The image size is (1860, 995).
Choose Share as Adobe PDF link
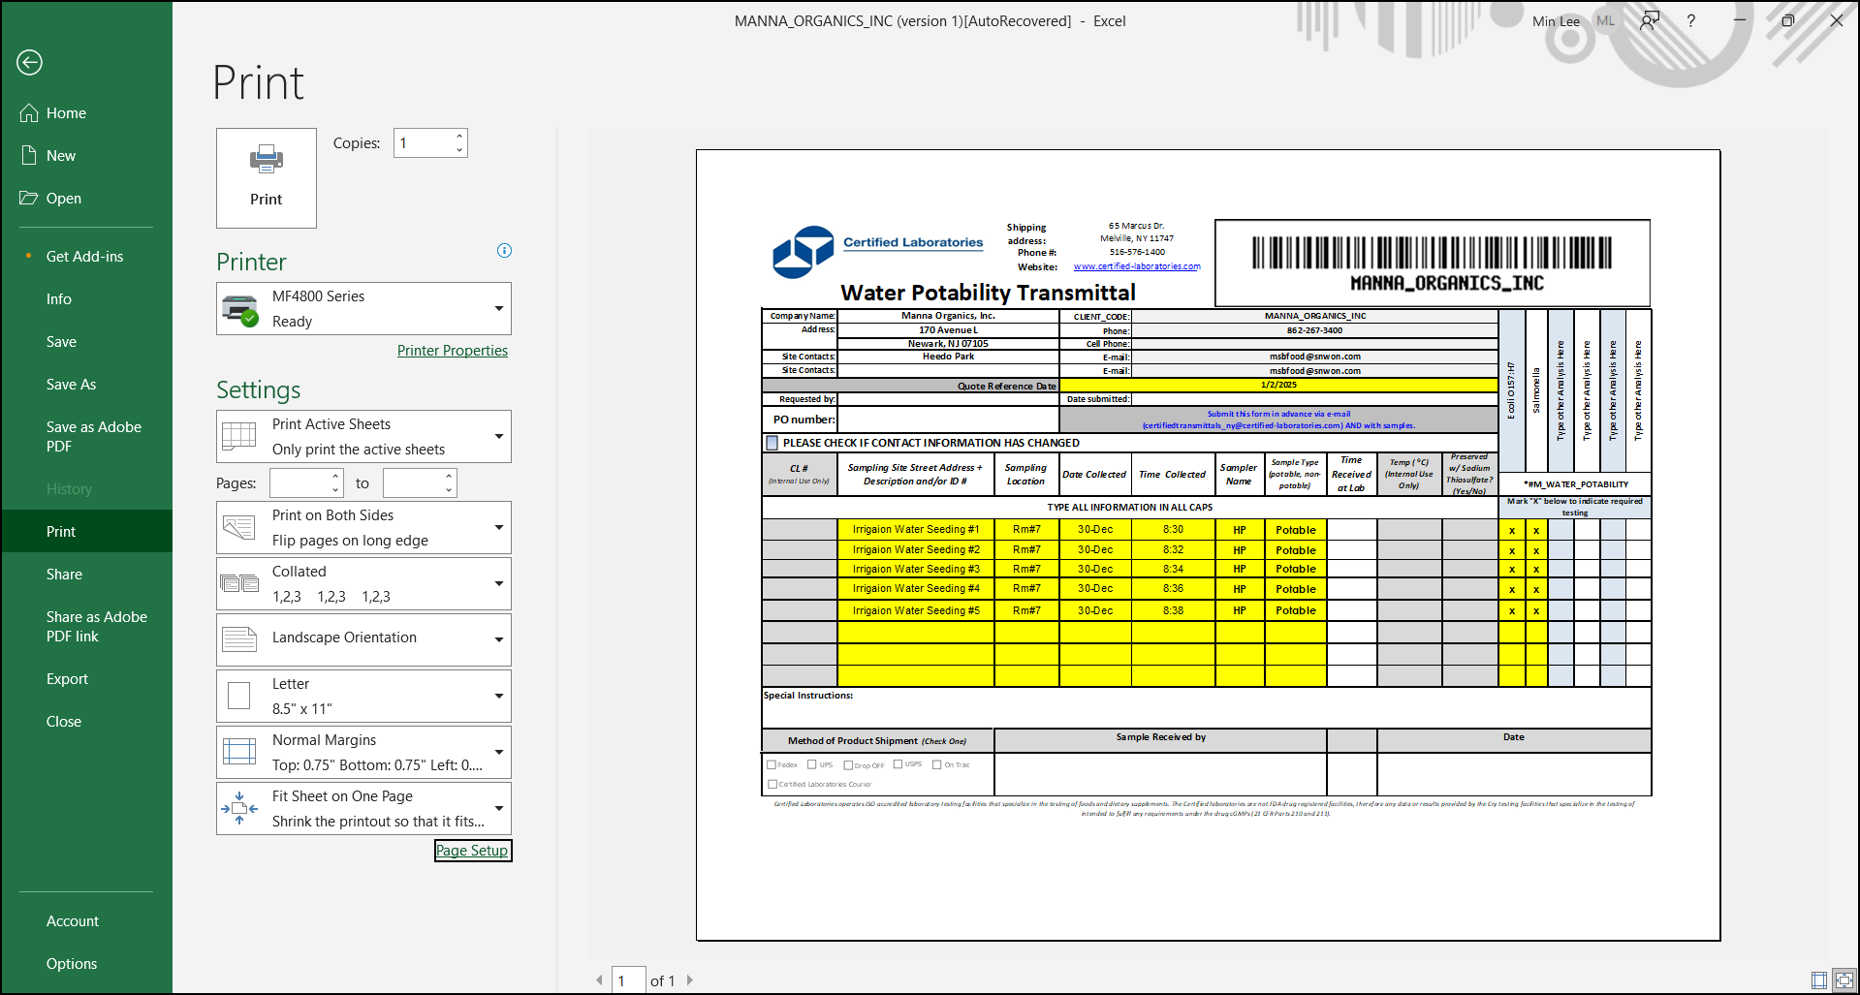click(x=86, y=627)
